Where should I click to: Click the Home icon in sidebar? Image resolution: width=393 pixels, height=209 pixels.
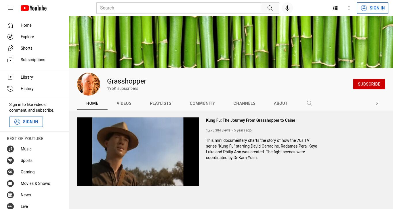[x=10, y=25]
